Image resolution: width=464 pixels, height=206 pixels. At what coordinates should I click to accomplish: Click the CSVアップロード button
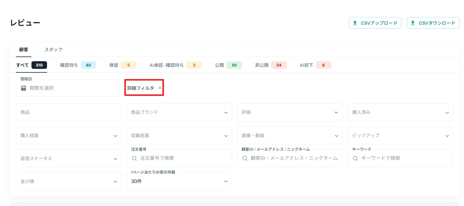click(x=375, y=23)
